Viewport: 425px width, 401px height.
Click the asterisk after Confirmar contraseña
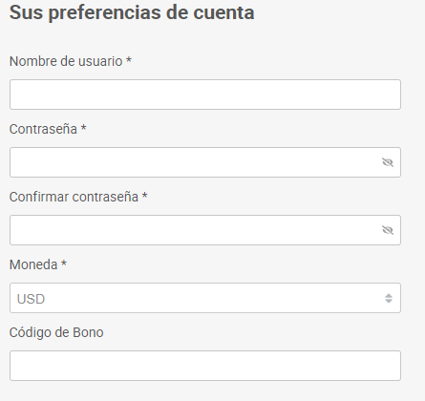[144, 196]
